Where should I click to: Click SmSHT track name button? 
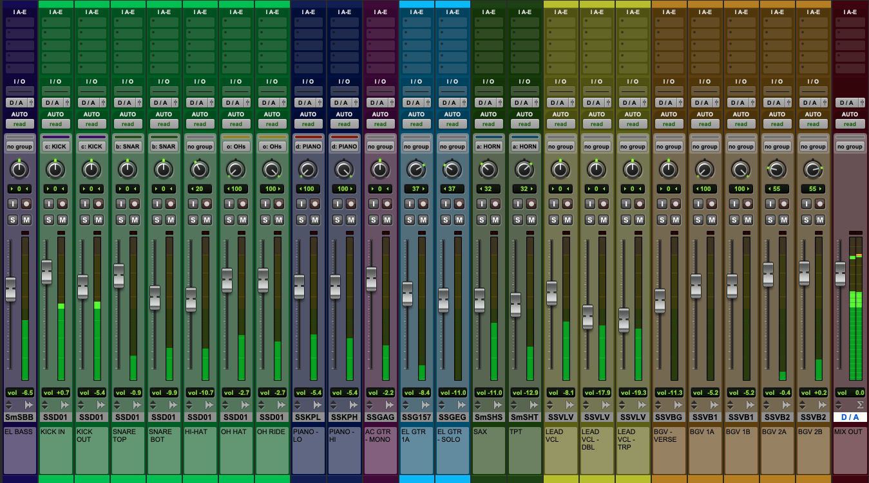click(x=524, y=417)
